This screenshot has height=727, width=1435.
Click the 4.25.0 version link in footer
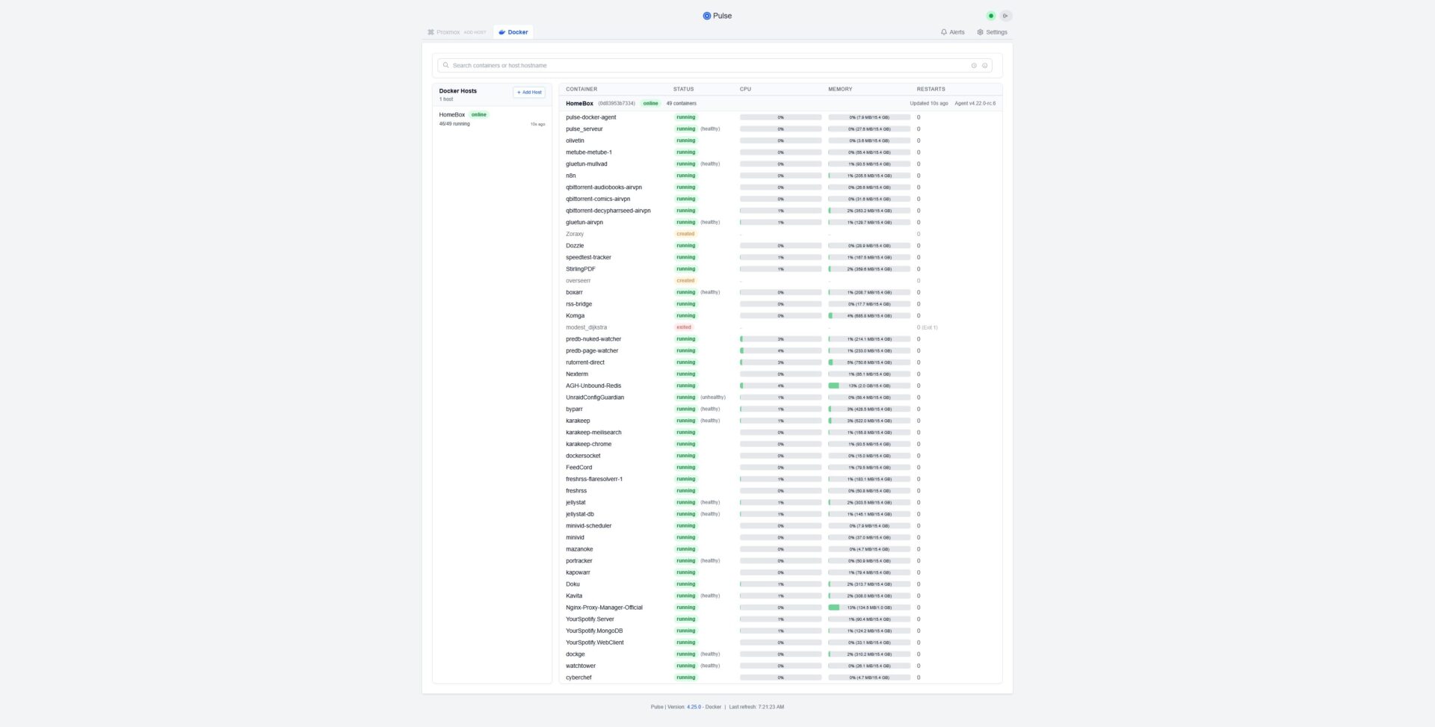pos(694,707)
